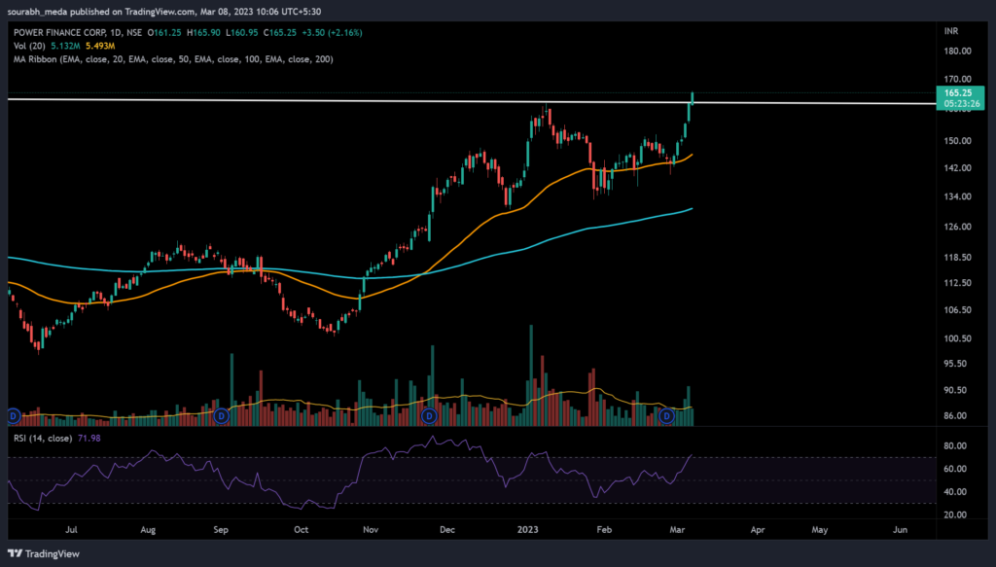Viewport: 996px width, 567px height.
Task: Select the white horizontal resistance line
Action: pos(292,100)
